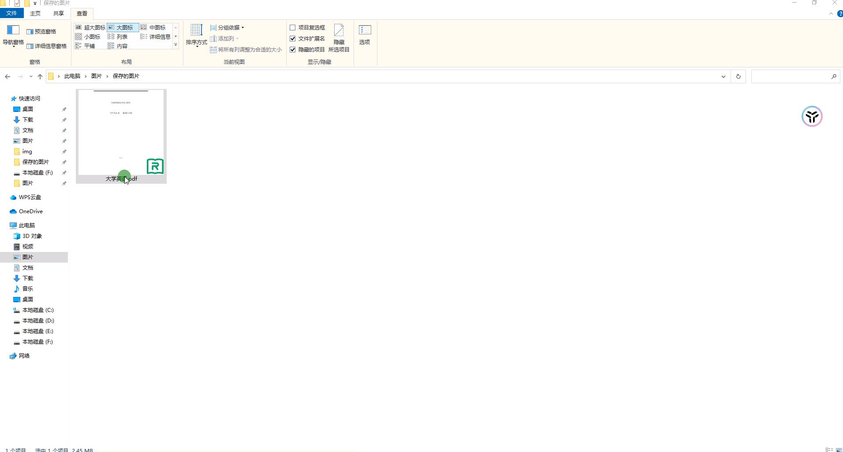Refresh the folder view

(739, 76)
